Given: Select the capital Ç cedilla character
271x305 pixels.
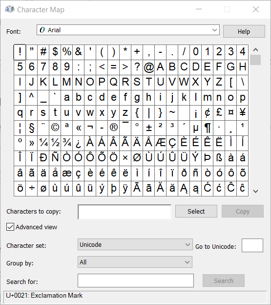Looking at the screenshot, I should click(x=172, y=143).
